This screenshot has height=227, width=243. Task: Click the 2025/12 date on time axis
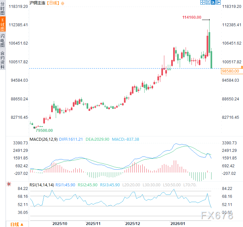click(132, 223)
